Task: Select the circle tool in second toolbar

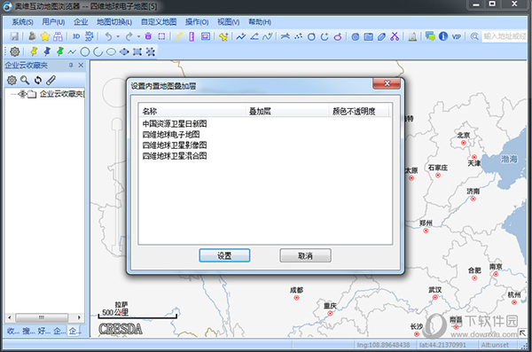Action: 85,52
